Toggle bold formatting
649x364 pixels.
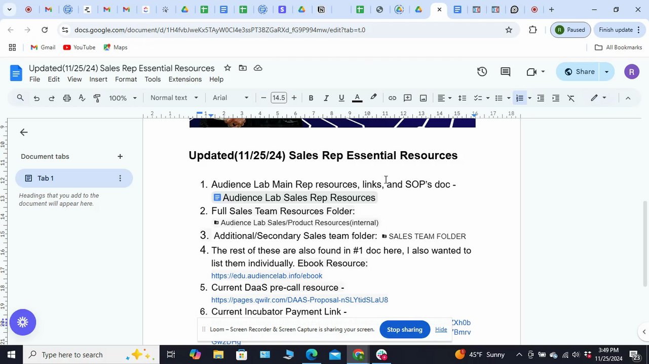pyautogui.click(x=311, y=98)
